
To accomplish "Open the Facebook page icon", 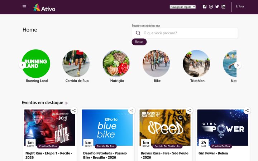I will [x=205, y=6].
